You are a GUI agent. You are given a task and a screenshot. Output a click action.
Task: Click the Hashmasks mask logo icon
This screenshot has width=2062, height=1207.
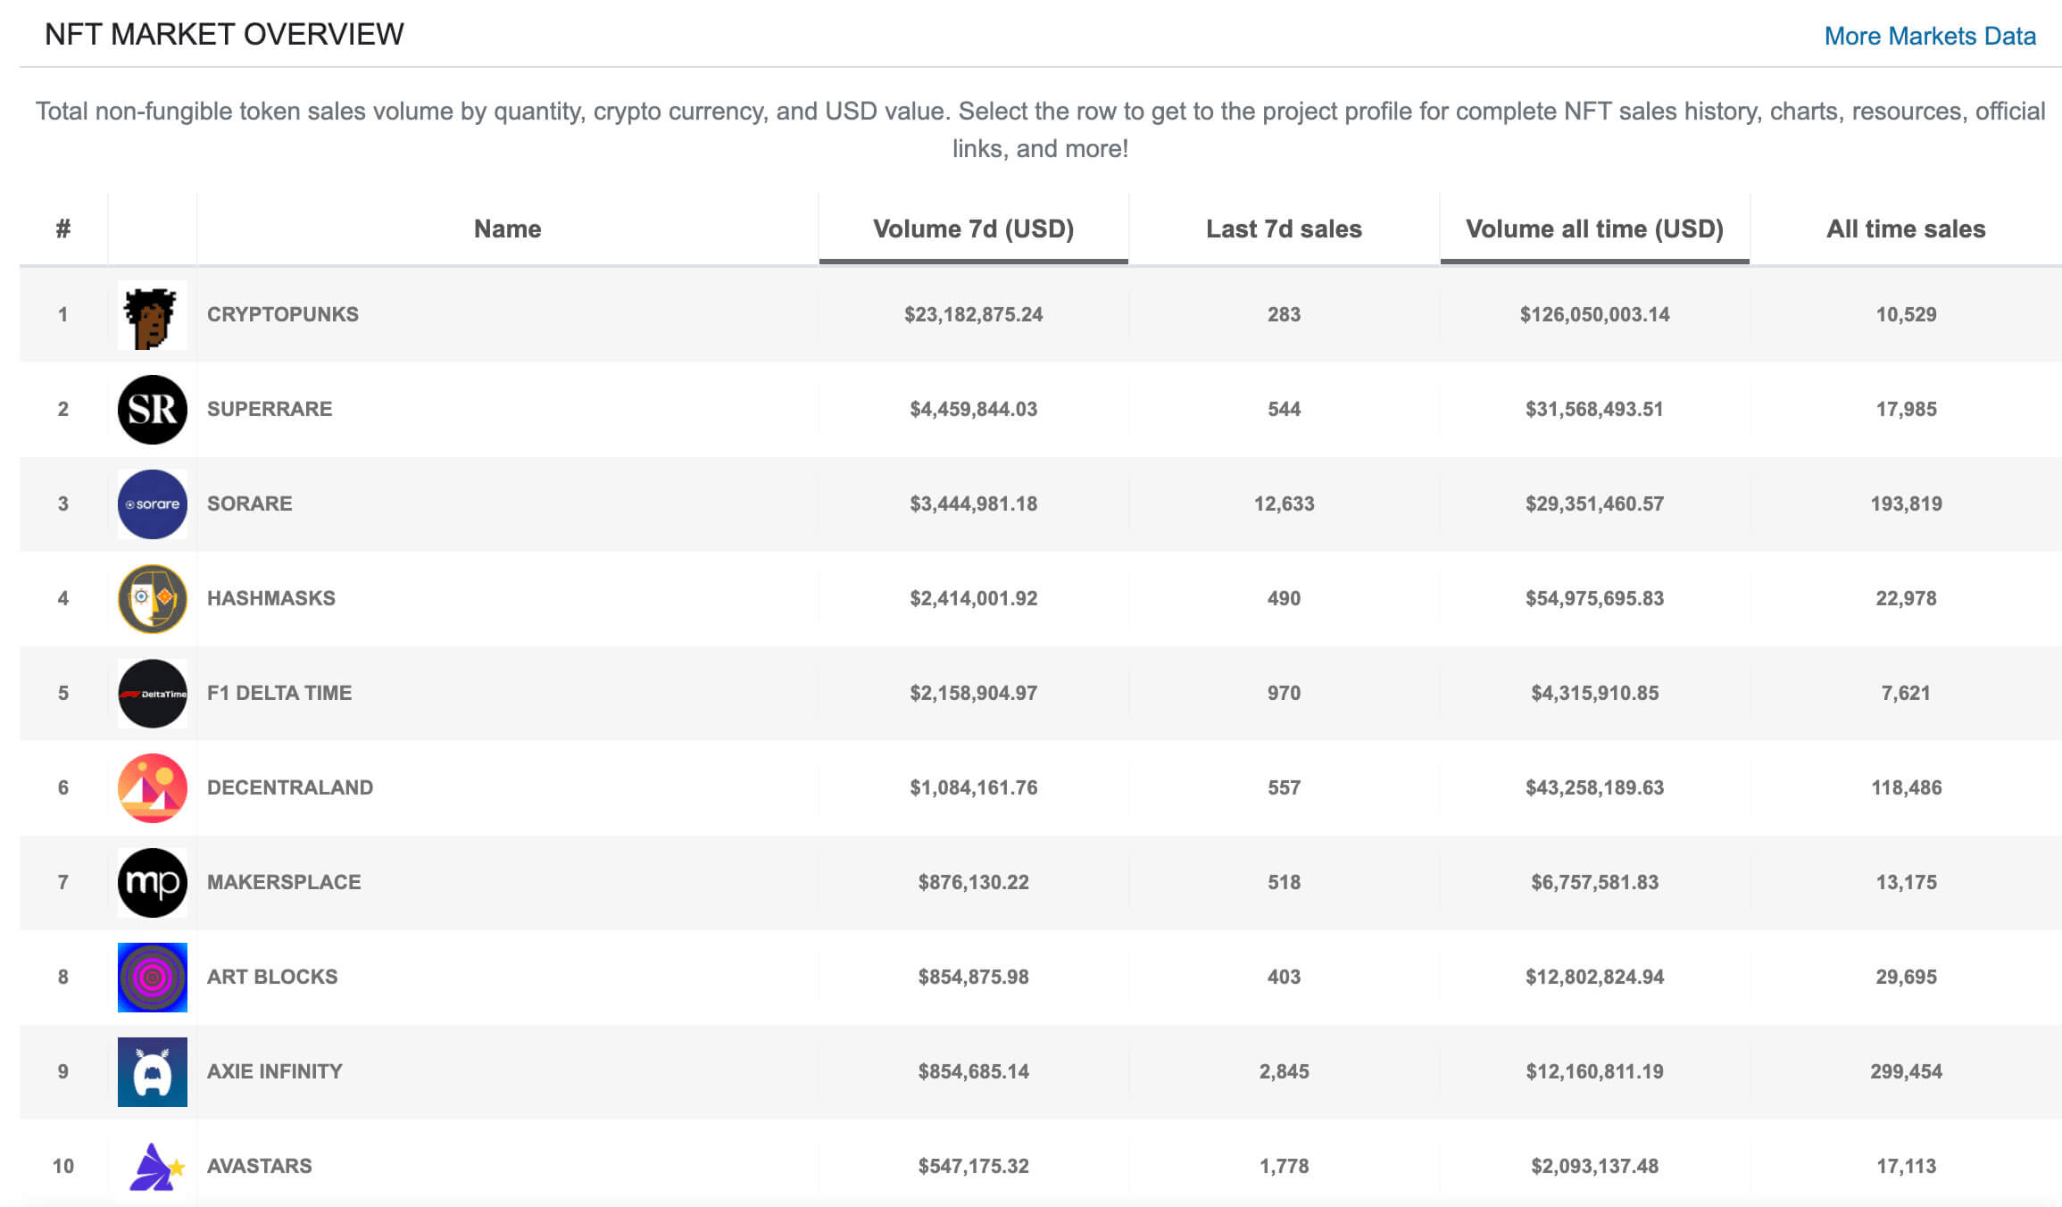point(152,599)
